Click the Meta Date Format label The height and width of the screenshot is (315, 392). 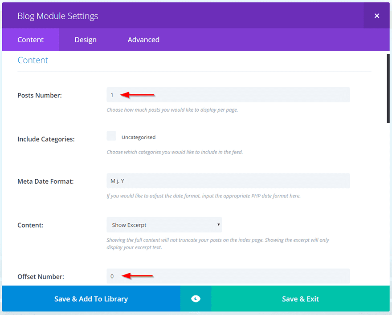pyautogui.click(x=45, y=181)
